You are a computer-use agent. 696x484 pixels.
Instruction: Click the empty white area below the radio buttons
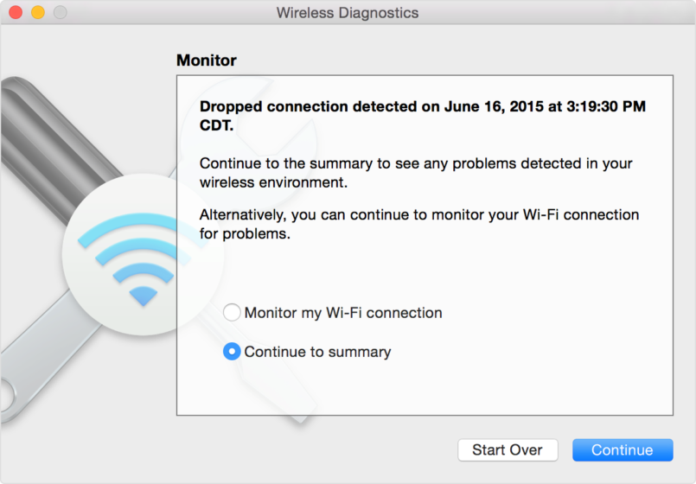point(424,389)
